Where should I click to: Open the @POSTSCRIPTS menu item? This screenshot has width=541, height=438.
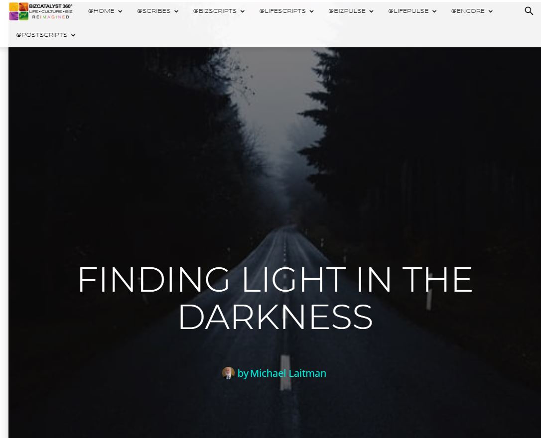point(42,35)
